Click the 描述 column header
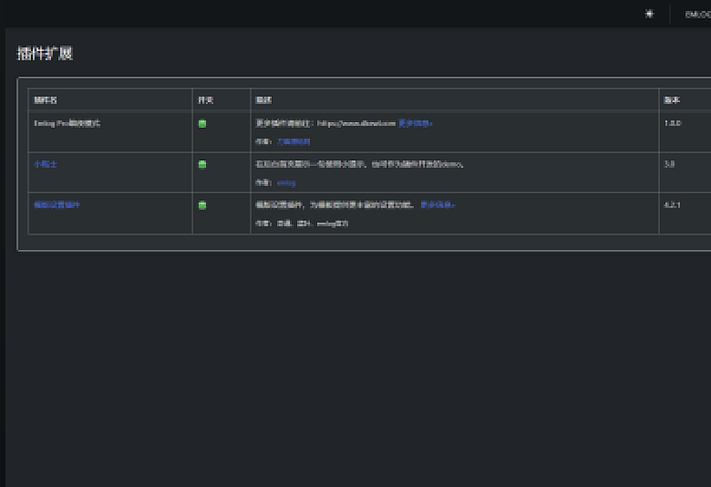 (264, 100)
